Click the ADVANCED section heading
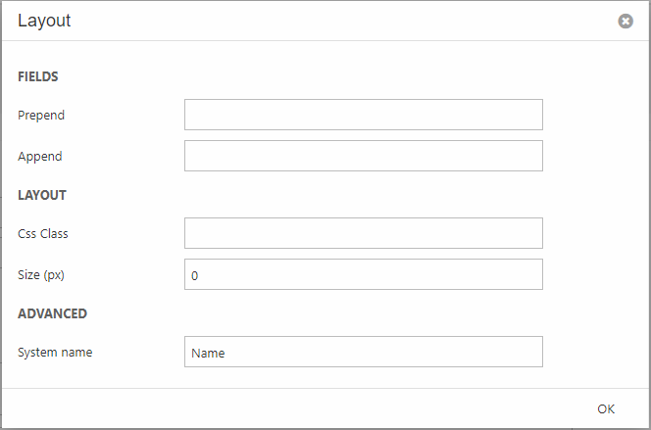This screenshot has height=430, width=651. [52, 313]
